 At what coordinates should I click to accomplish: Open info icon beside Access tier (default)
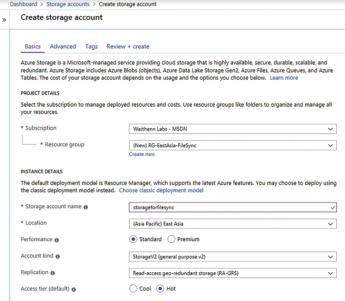(74, 289)
